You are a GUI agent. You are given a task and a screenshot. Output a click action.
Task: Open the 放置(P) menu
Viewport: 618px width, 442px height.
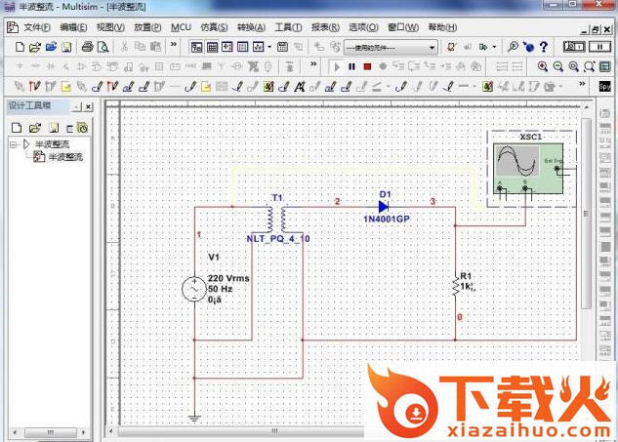(147, 27)
